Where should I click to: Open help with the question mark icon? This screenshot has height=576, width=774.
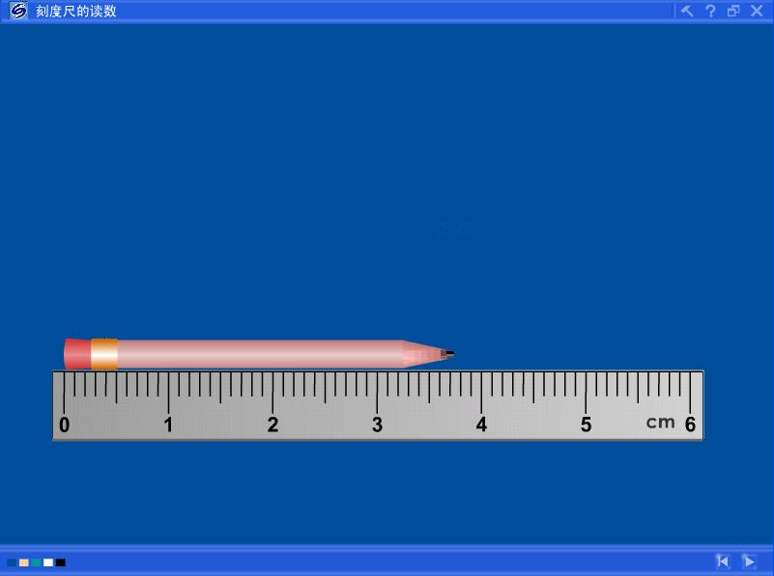pos(710,12)
